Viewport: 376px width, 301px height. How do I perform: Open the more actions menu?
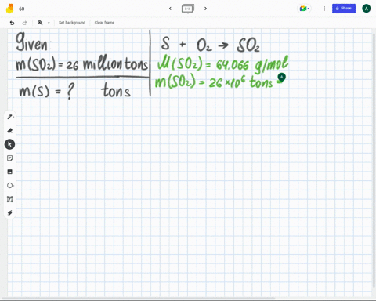pos(324,9)
